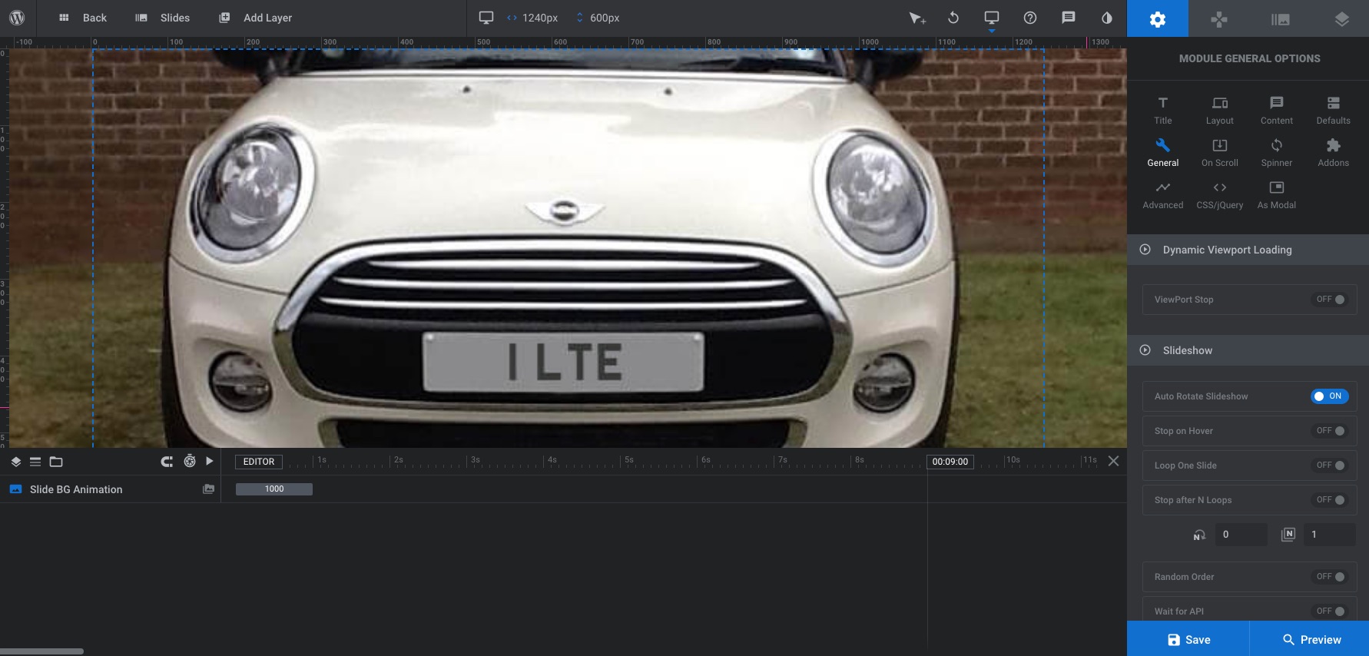Switch to the navigation options tab
Viewport: 1369px width, 656px height.
(1218, 18)
